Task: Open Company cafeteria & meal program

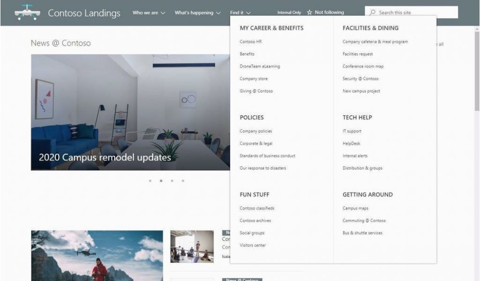Action: [x=375, y=42]
